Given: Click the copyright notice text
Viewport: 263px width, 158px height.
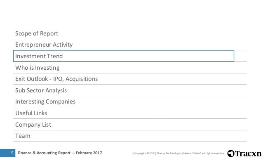Looking at the screenshot, I should (x=179, y=153).
